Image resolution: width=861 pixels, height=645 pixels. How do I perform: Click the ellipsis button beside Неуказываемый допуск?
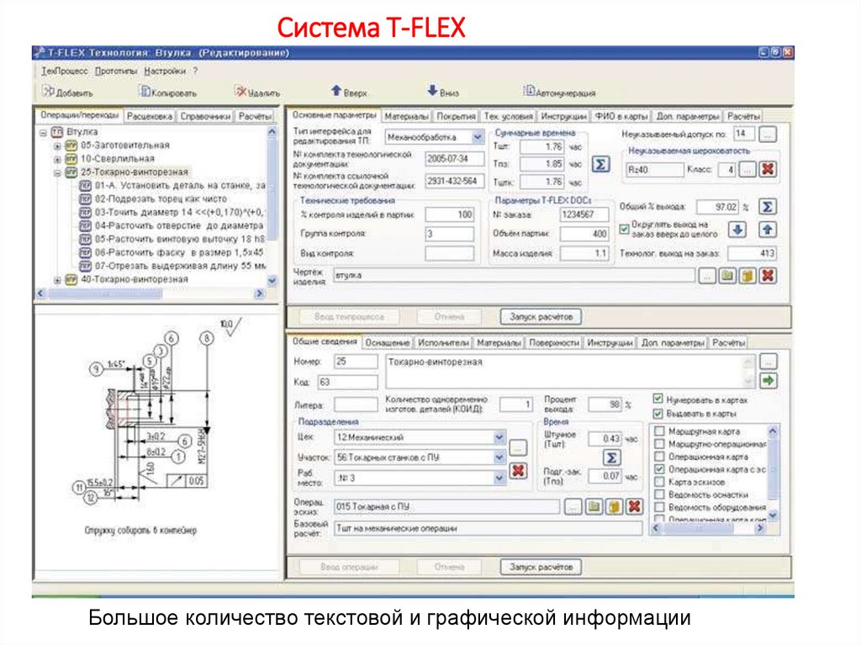pos(769,134)
